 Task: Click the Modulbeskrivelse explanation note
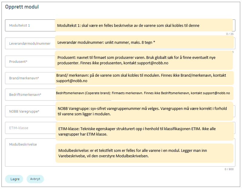144,153
